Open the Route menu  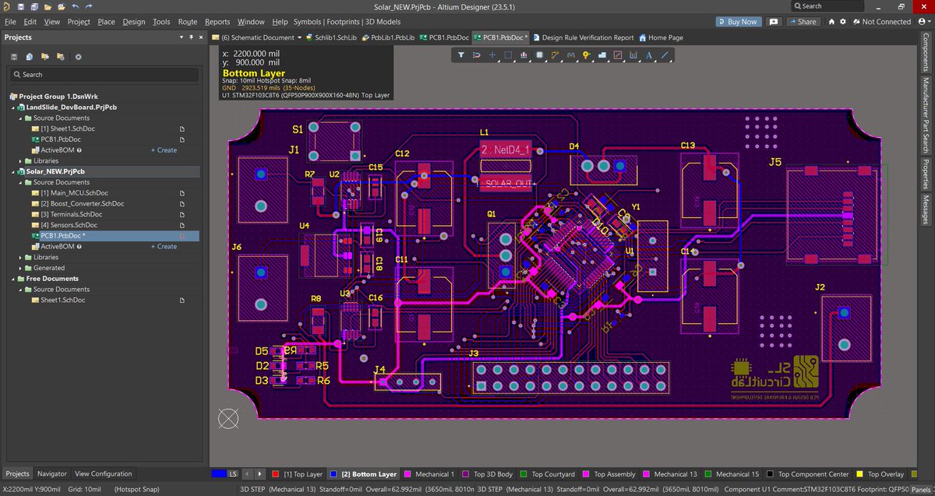[187, 22]
